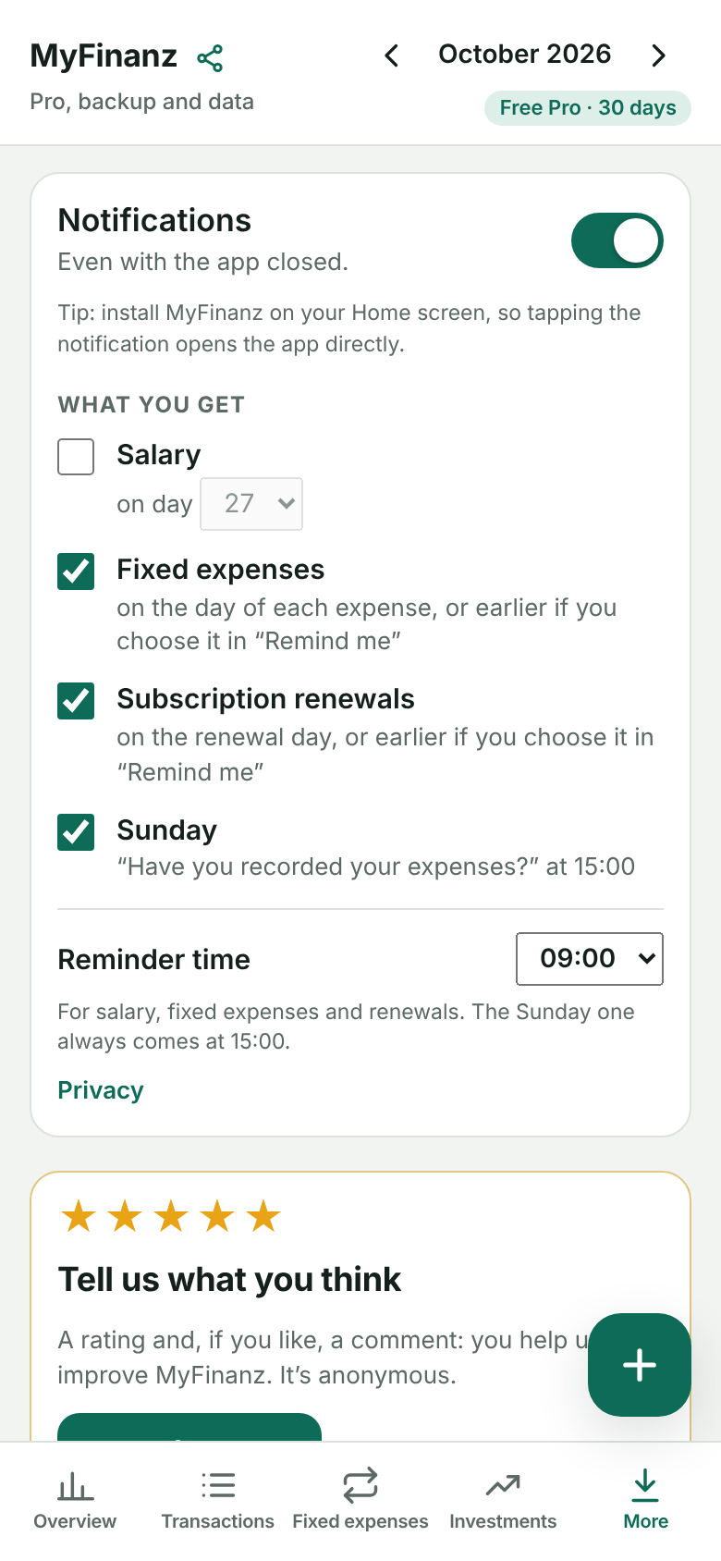Open the Reminder time 09:00 dropdown
The height and width of the screenshot is (1561, 721).
(590, 959)
